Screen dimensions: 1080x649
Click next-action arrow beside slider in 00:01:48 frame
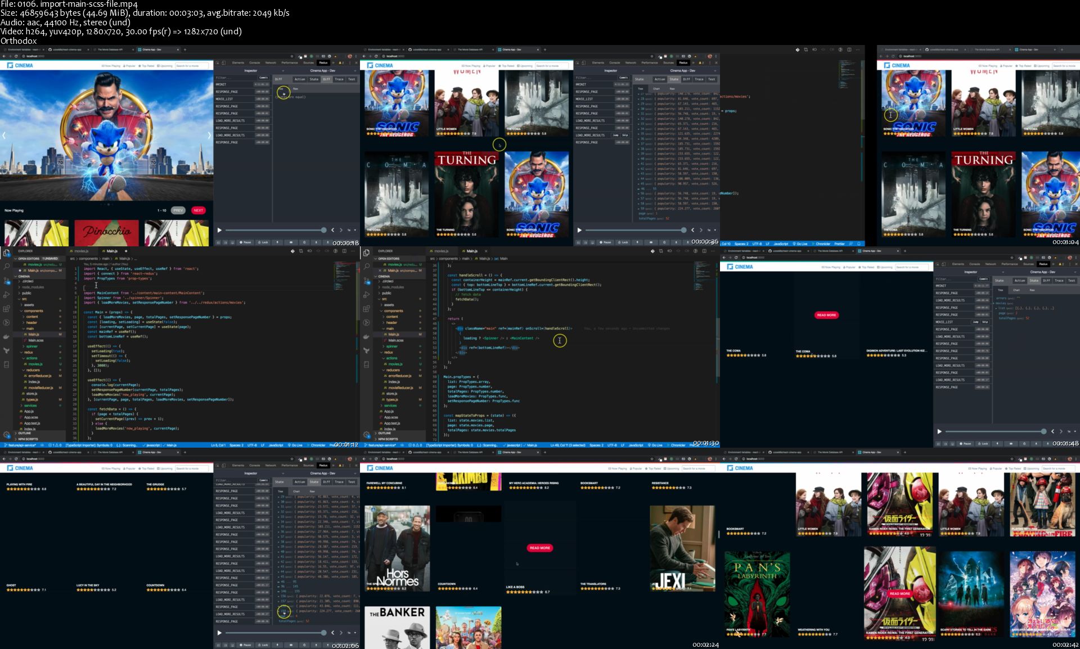pos(1061,431)
